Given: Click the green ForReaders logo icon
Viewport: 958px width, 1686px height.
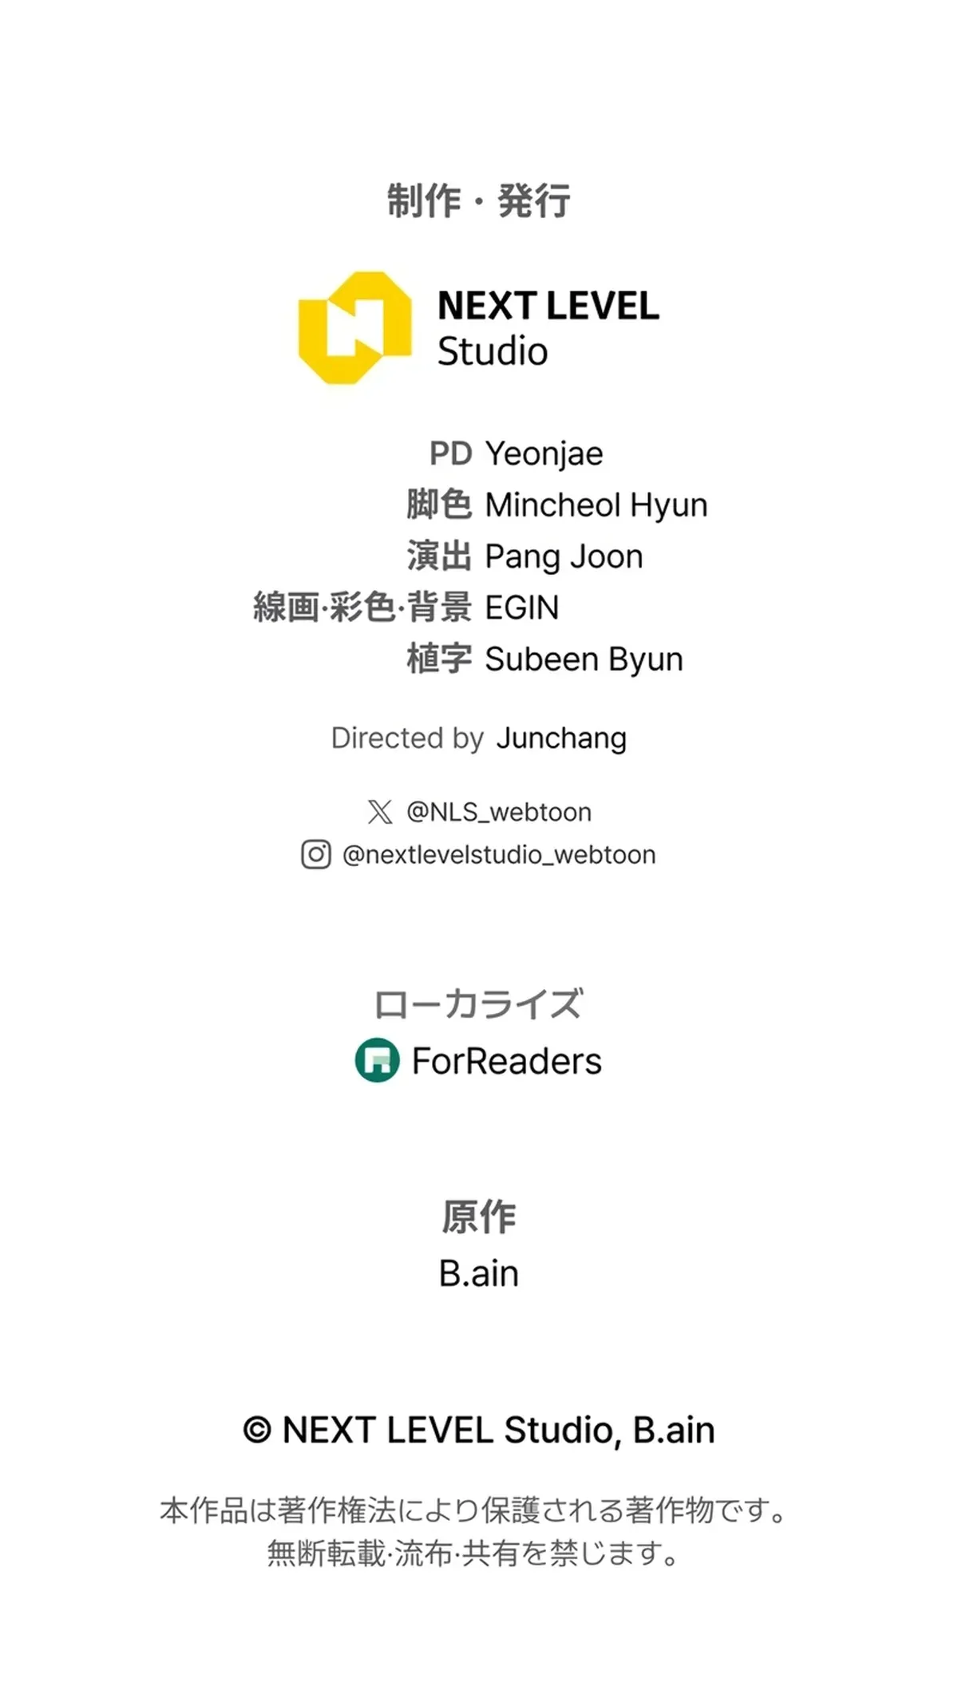Looking at the screenshot, I should point(377,1060).
